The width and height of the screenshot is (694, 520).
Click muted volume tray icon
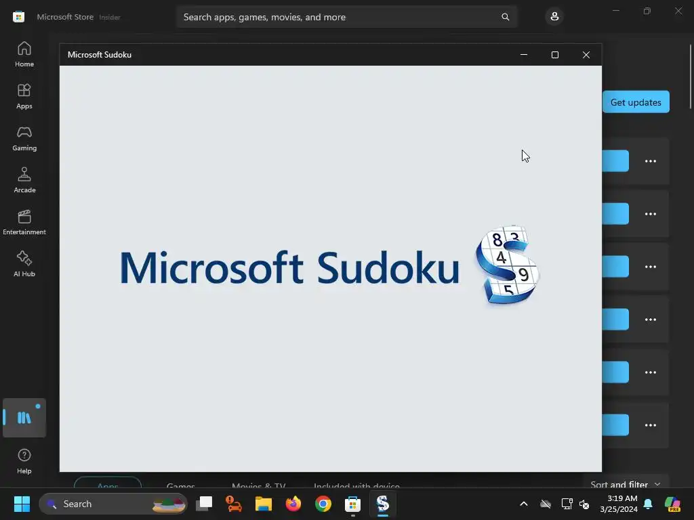coord(584,504)
